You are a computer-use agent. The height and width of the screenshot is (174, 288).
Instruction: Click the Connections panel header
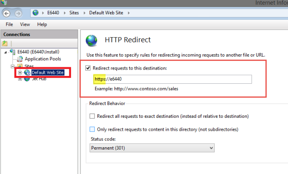(39, 34)
